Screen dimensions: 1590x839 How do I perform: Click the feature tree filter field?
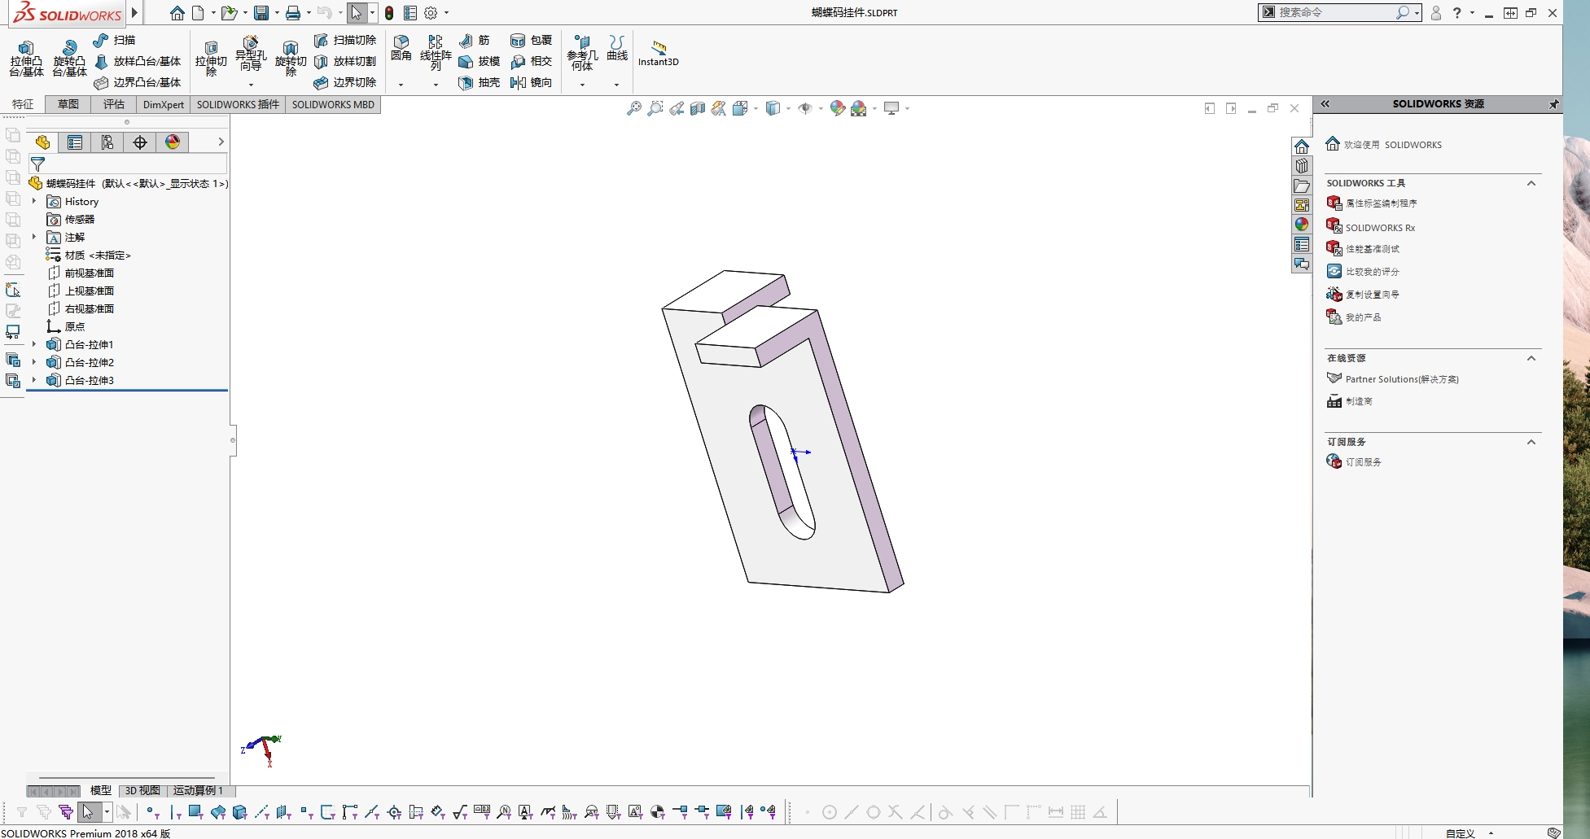pos(128,164)
